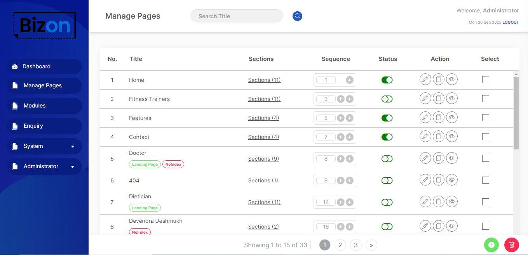Viewport: 528px width, 255px height.
Task: Go to next pagination page arrow
Action: [x=371, y=245]
